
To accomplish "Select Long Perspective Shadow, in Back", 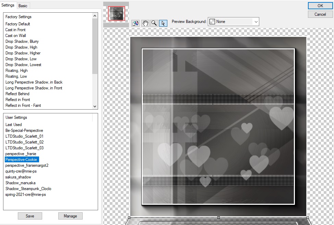I will click(34, 82).
